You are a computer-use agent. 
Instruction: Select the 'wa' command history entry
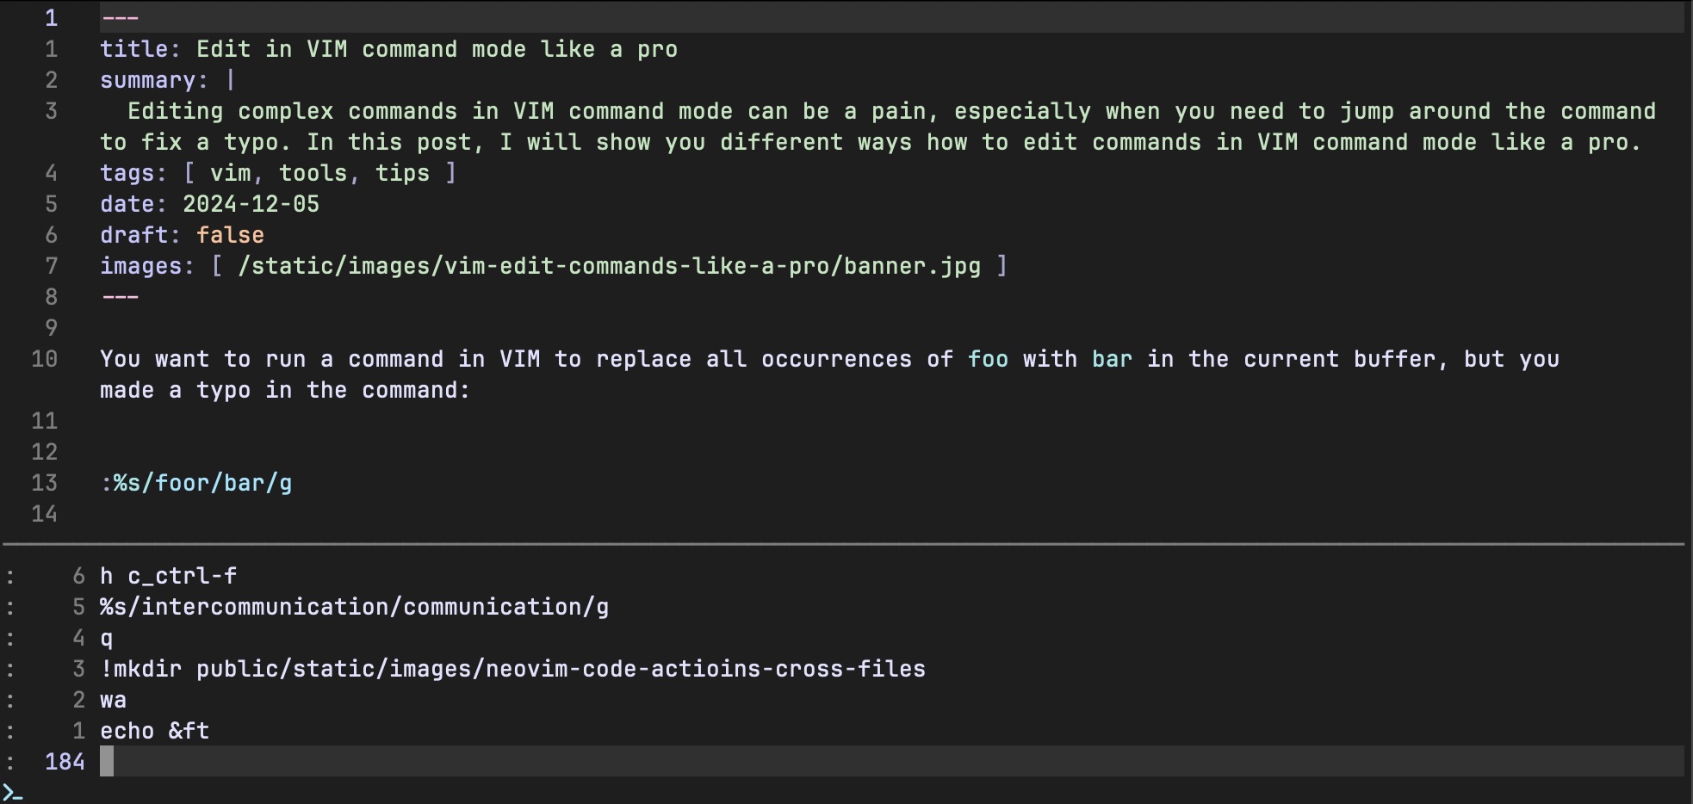(x=113, y=700)
